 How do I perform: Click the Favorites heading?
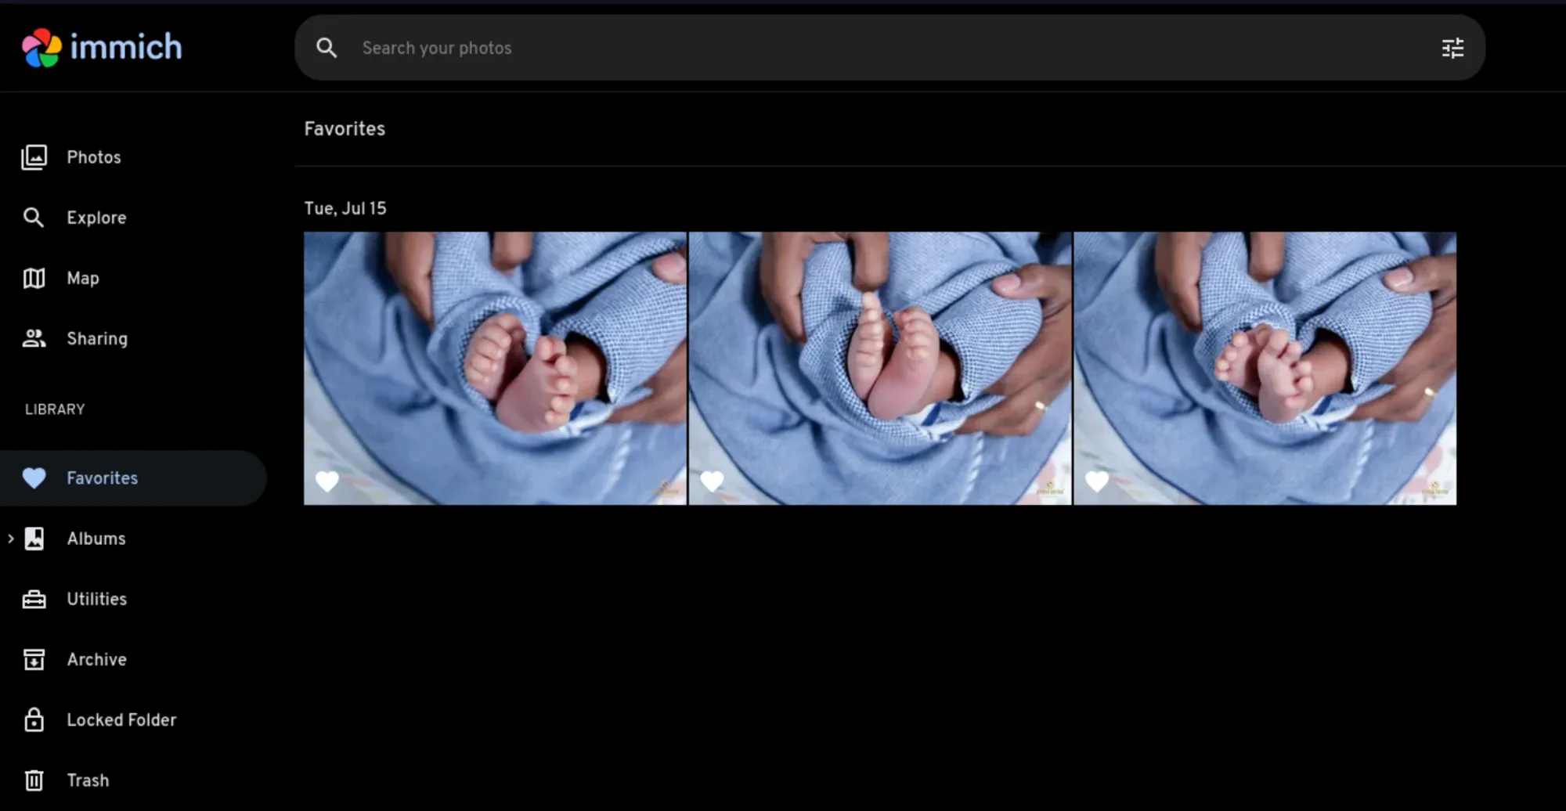tap(345, 128)
